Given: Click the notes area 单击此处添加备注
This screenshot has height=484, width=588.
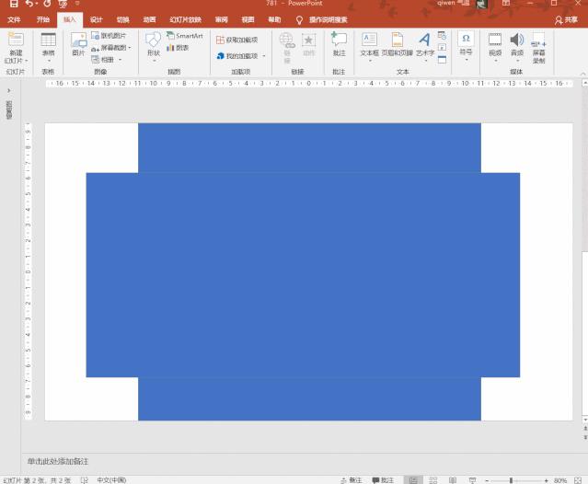Looking at the screenshot, I should [58, 461].
